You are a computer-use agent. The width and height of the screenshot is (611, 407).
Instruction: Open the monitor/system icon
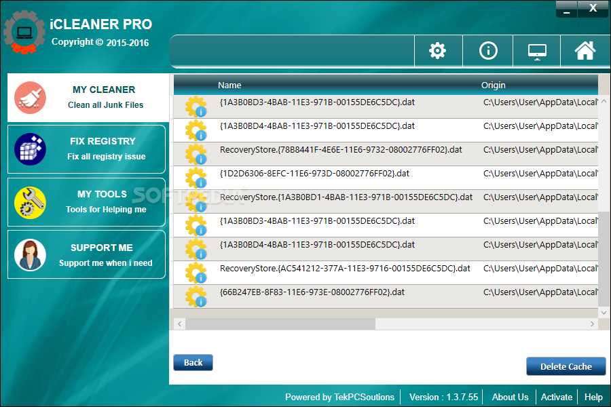[537, 52]
